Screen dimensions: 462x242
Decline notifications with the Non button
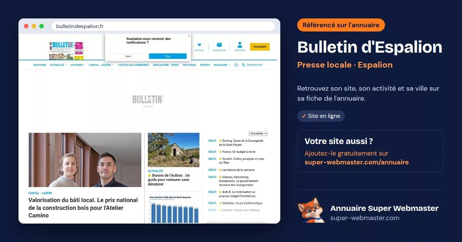[x=128, y=56]
